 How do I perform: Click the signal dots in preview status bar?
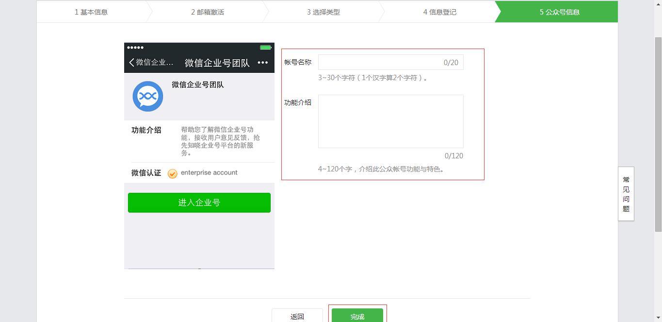(135, 48)
